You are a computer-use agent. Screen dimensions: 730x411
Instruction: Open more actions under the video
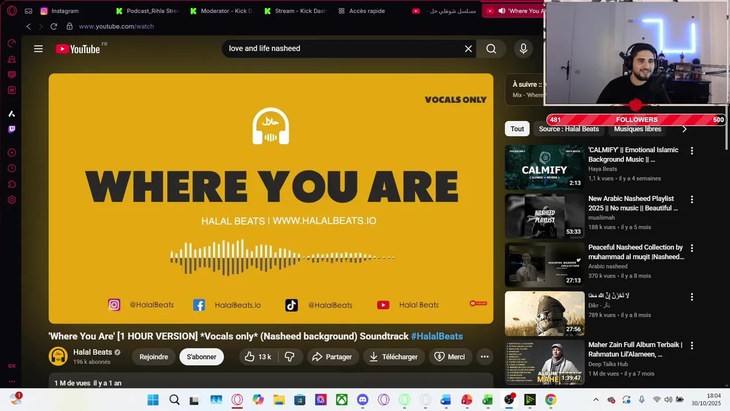click(x=484, y=357)
